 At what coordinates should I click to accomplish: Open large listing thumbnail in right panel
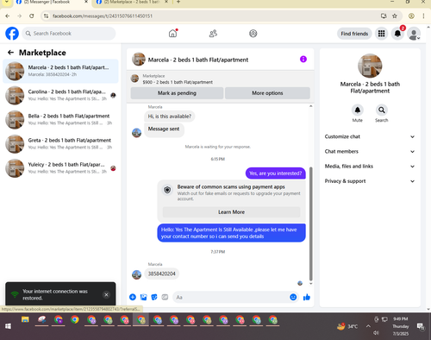[x=370, y=66]
